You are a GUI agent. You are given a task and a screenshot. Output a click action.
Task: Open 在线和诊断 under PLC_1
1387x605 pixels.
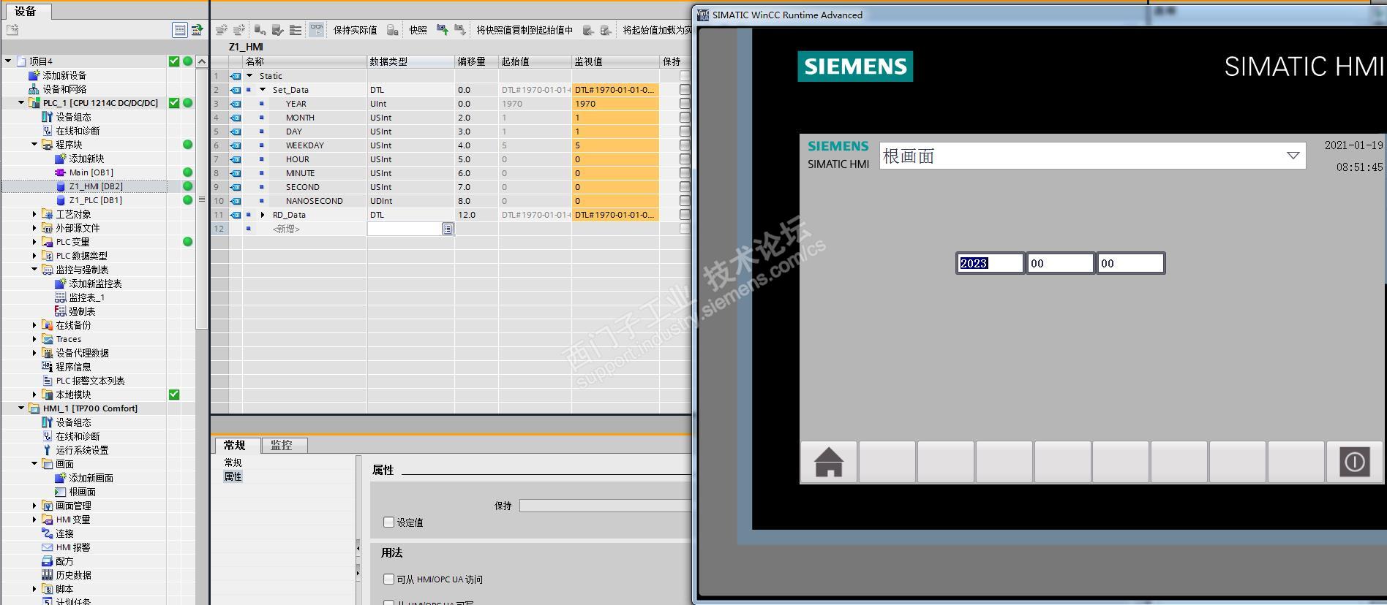pyautogui.click(x=78, y=131)
